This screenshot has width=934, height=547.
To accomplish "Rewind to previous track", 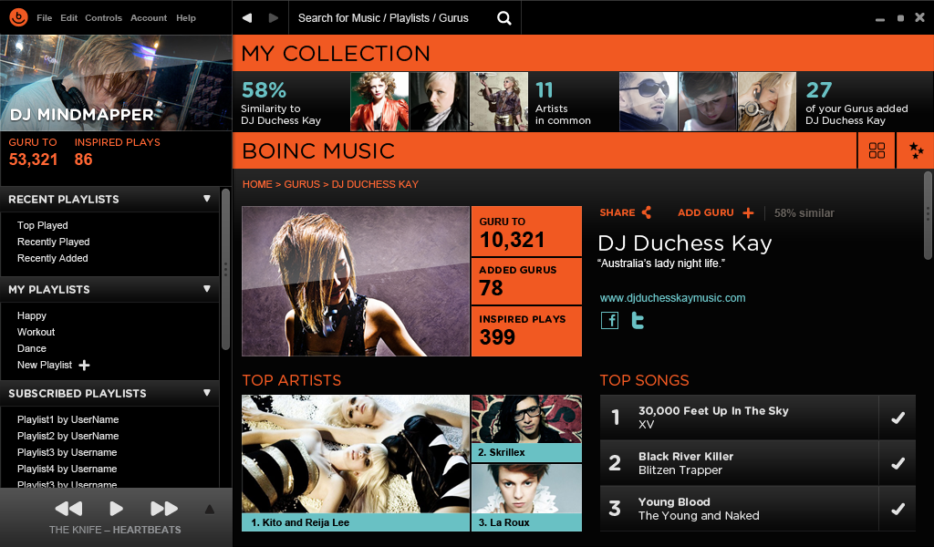I will tap(68, 509).
